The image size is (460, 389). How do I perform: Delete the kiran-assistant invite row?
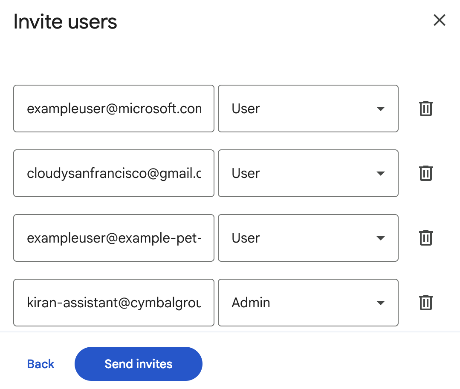pos(425,303)
